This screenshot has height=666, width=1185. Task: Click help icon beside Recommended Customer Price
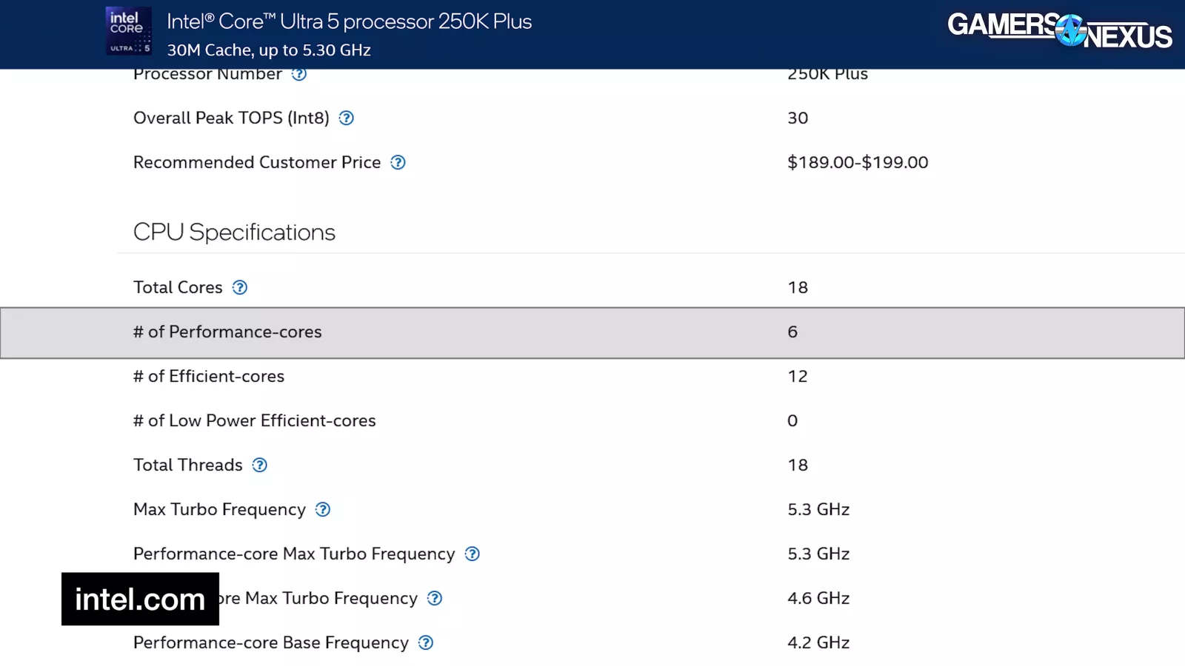[398, 163]
